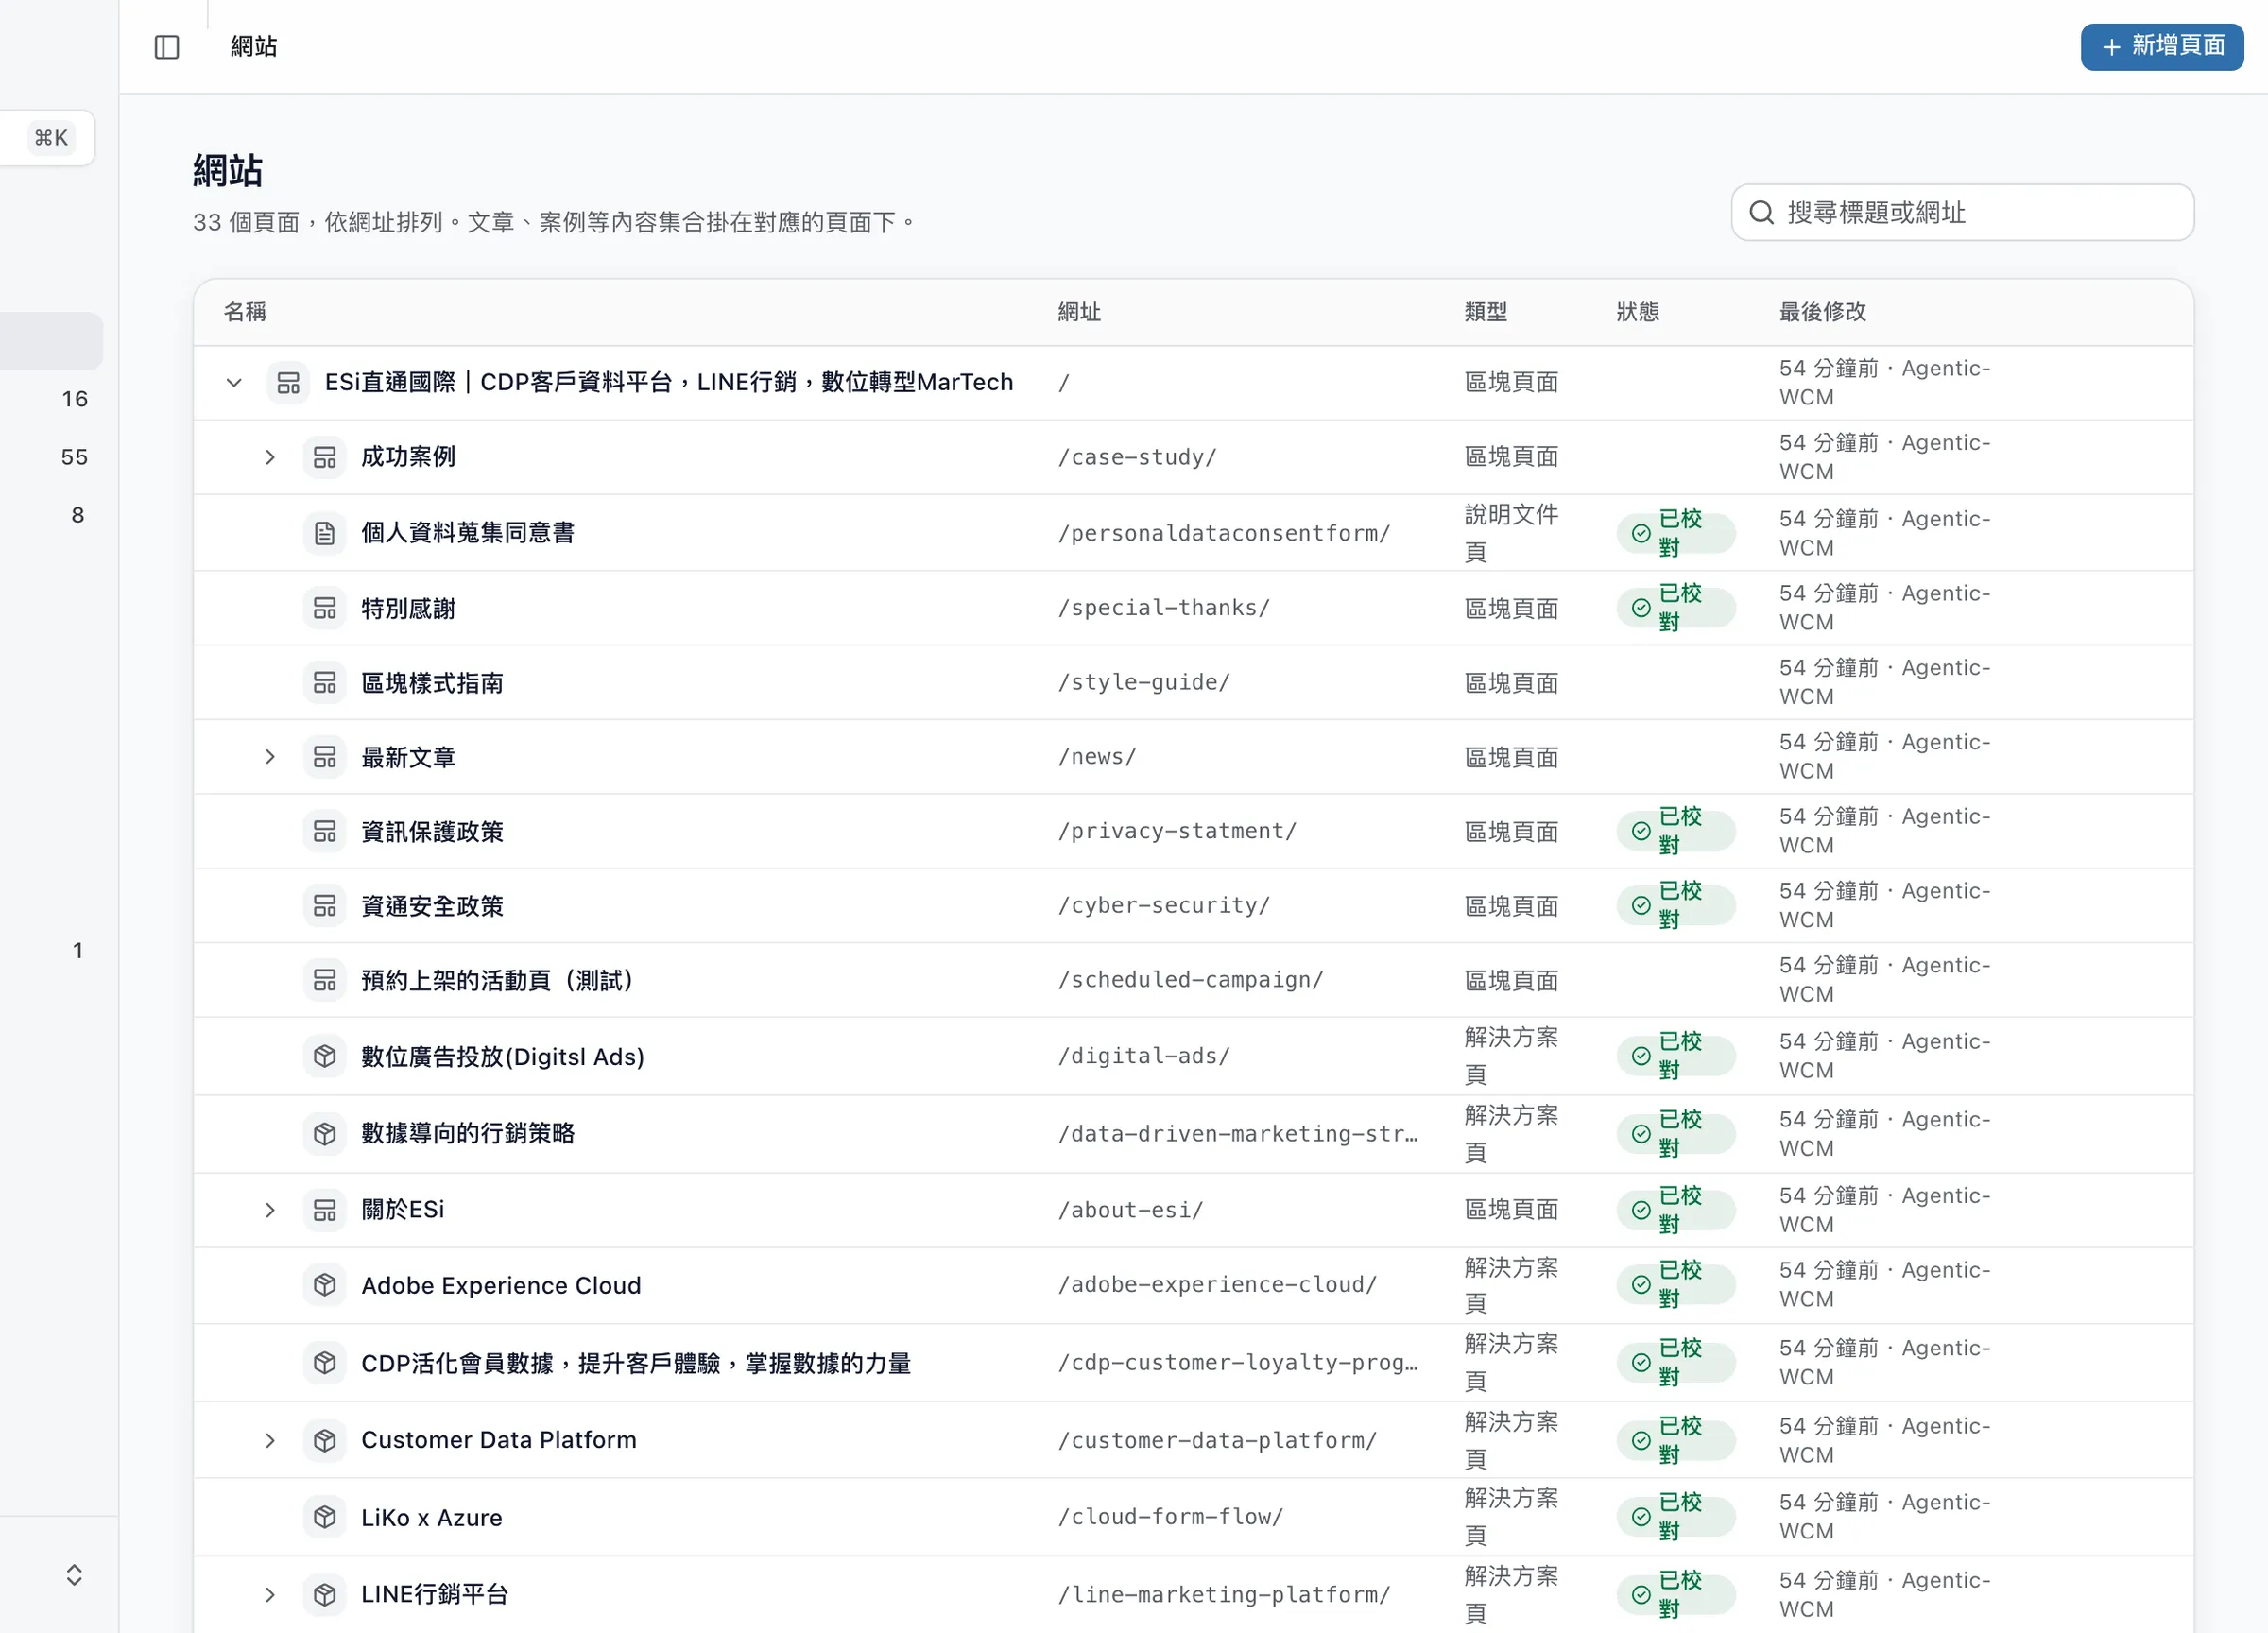2268x1633 pixels.
Task: Expand the 關於ESi row
Action: (270, 1210)
